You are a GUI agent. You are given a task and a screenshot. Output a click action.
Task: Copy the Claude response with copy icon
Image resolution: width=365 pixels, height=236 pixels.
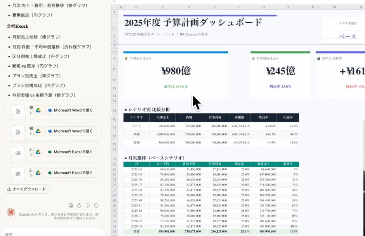point(71,206)
